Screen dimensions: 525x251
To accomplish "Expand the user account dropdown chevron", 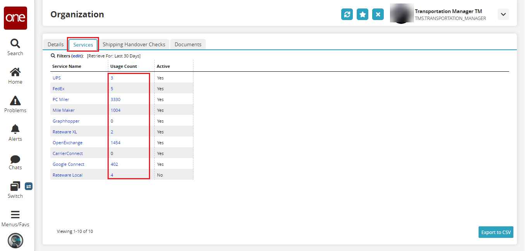I will pos(503,14).
